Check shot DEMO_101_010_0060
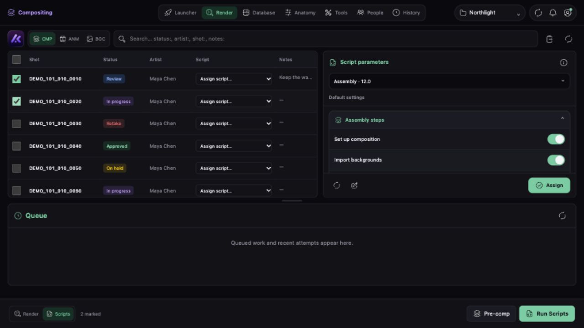The height and width of the screenshot is (328, 584). 16,190
